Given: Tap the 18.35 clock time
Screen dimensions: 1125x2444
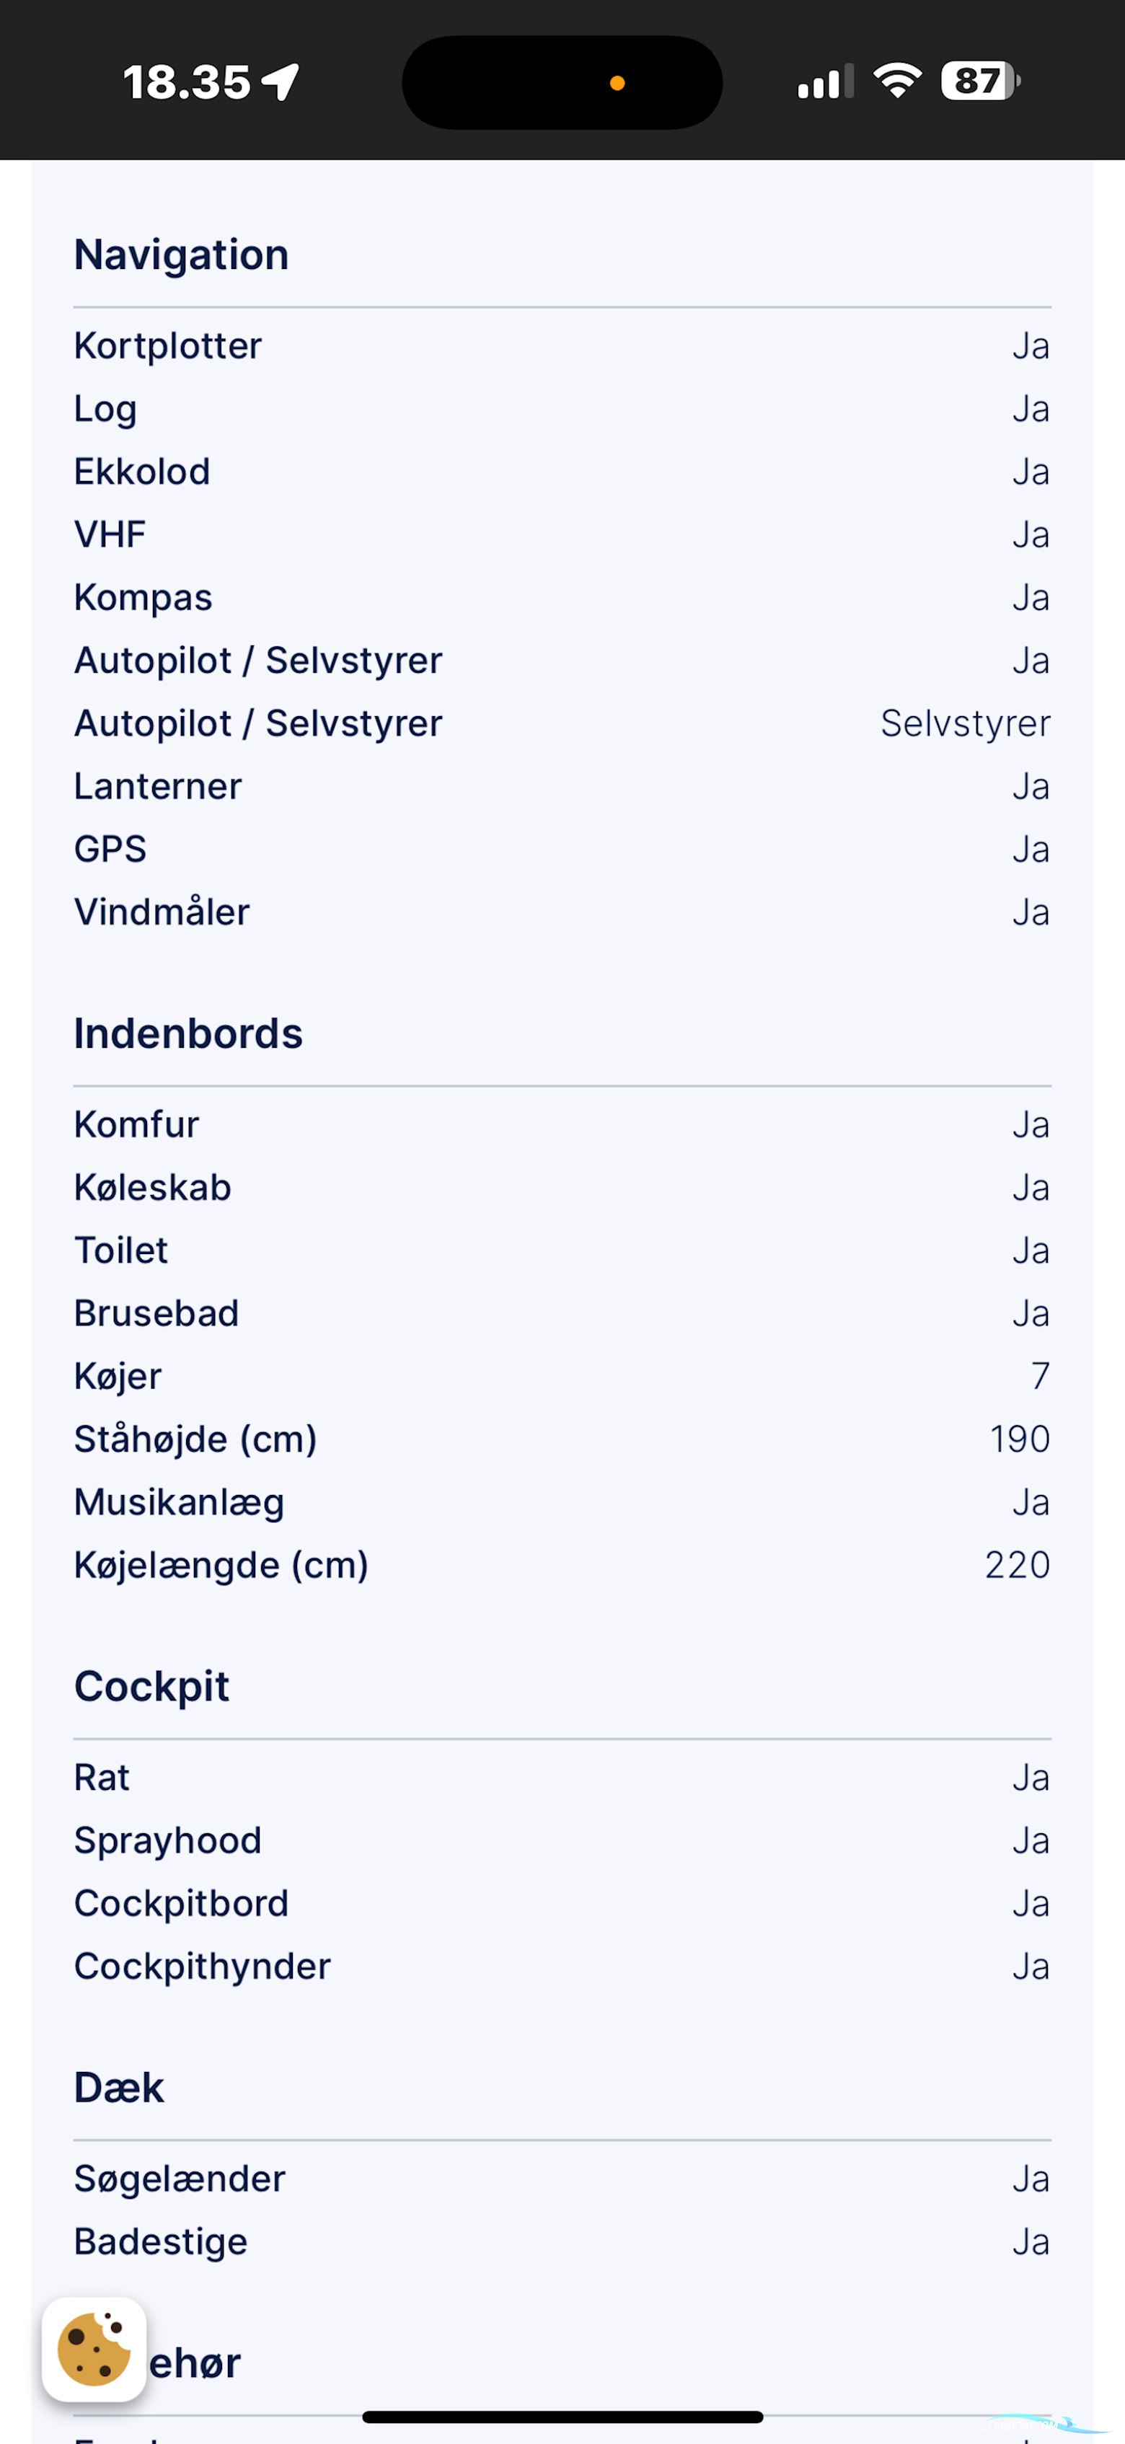Looking at the screenshot, I should [186, 82].
